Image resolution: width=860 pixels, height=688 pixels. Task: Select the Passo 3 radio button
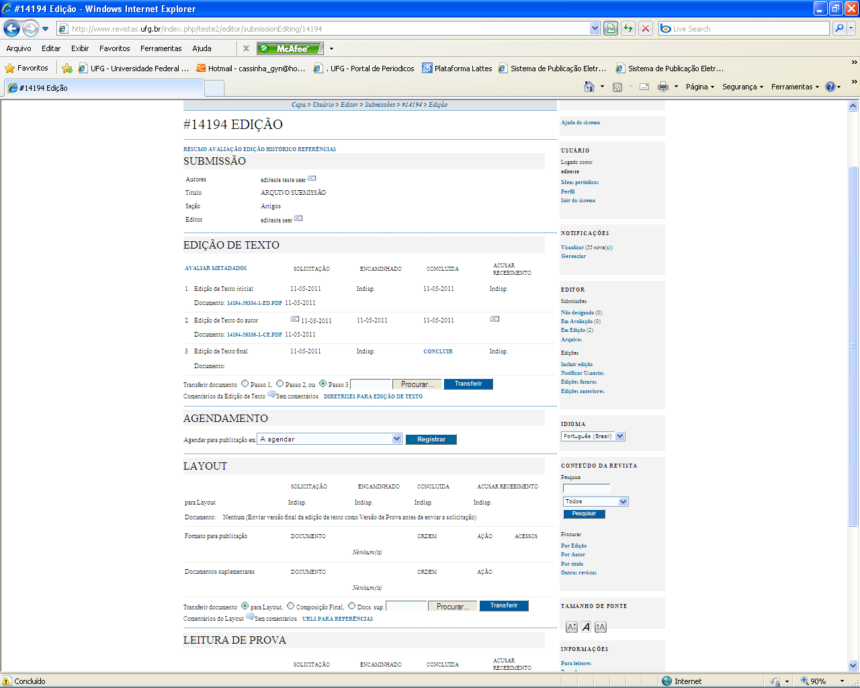tap(322, 384)
